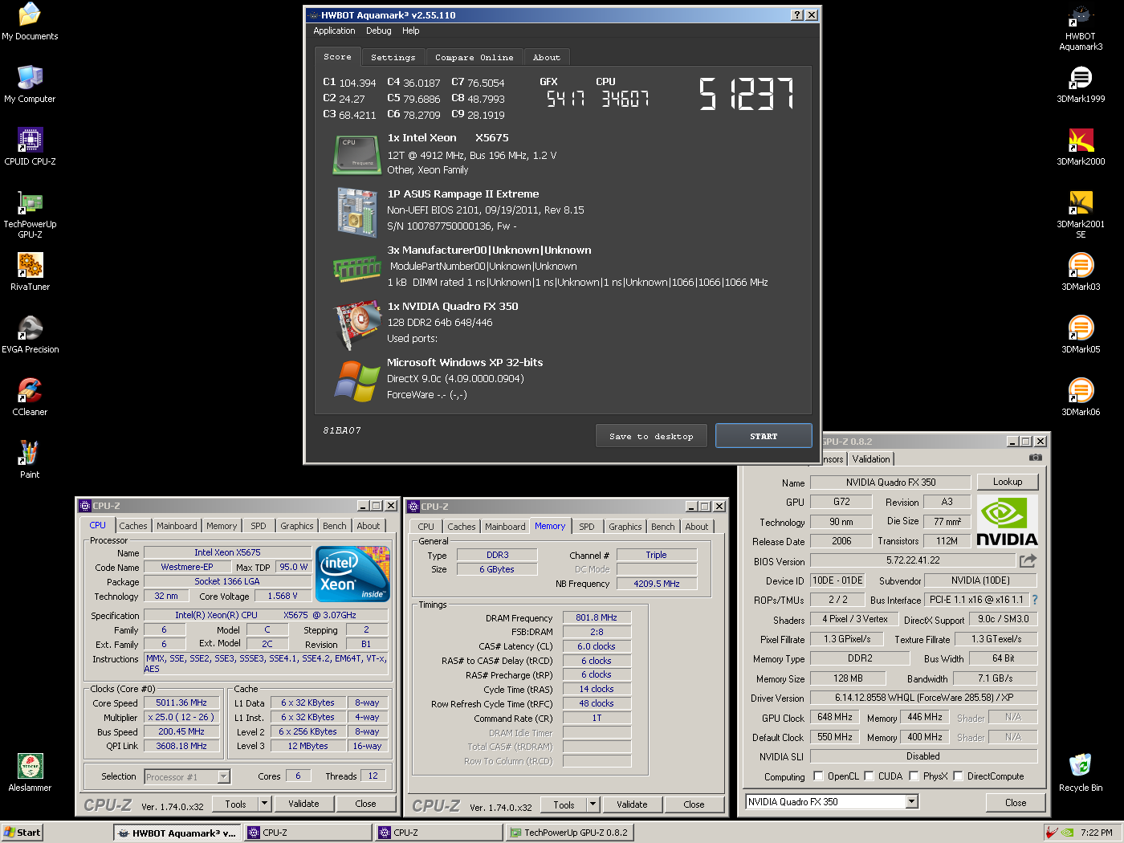Open the Recycle Bin
1124x843 pixels.
[1081, 773]
